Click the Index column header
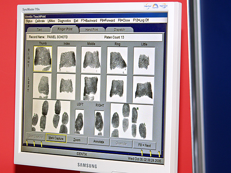The height and width of the screenshot is (173, 231). (67, 43)
